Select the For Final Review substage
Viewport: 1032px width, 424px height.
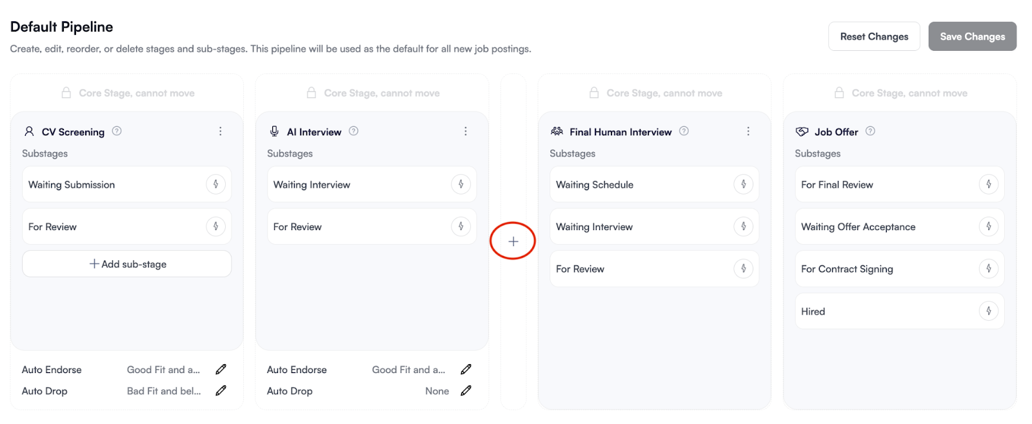pos(900,184)
